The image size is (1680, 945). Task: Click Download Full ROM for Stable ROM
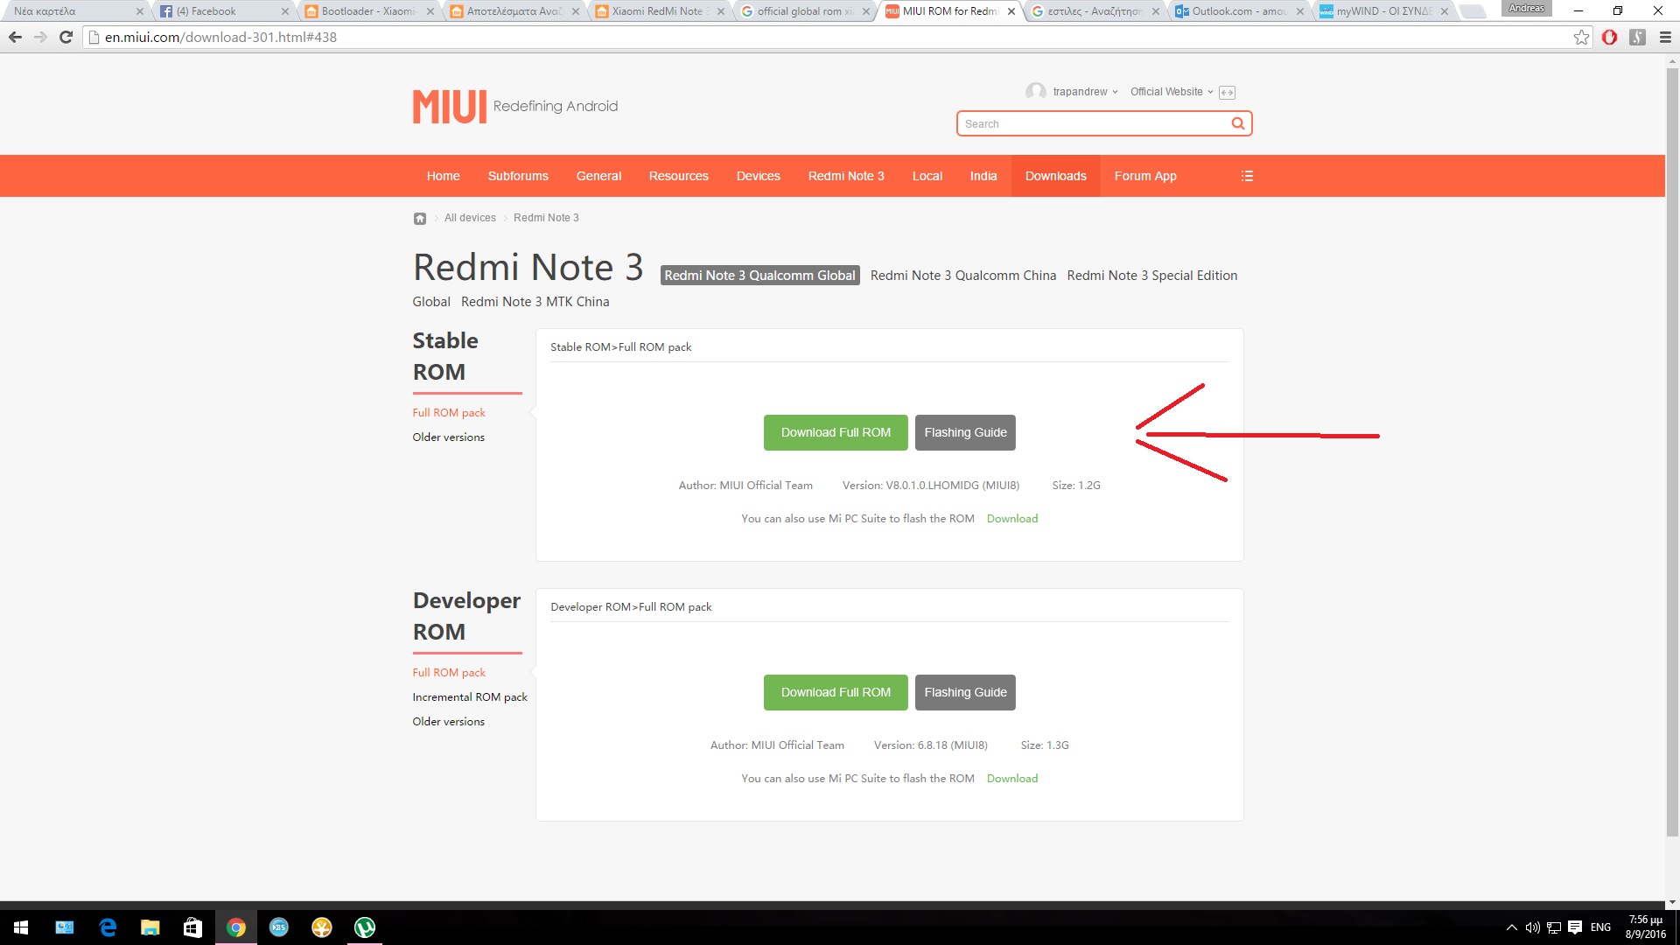835,432
